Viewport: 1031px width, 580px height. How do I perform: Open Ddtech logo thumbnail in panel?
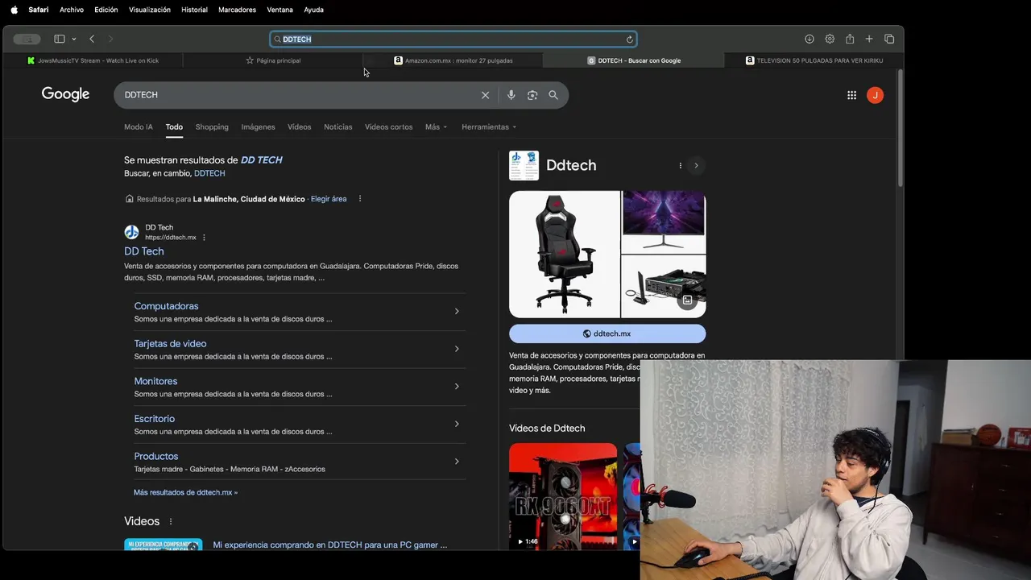[524, 165]
